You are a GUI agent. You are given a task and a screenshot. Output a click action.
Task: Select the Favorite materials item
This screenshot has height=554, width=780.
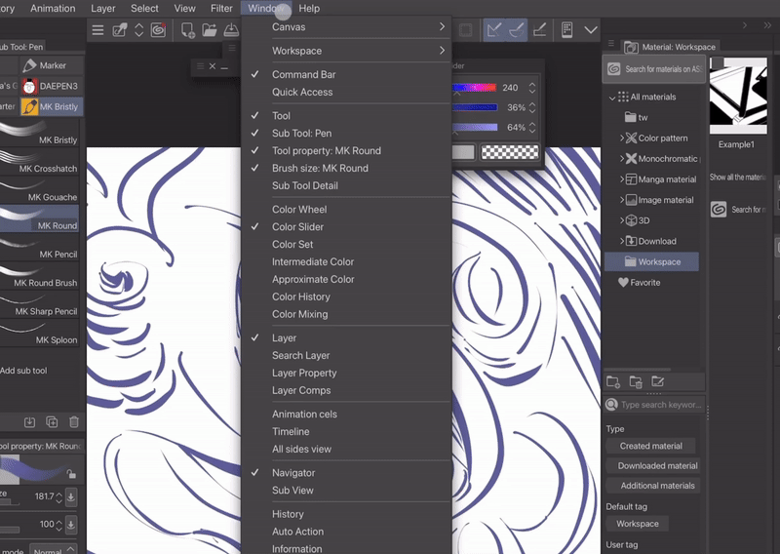coord(640,282)
